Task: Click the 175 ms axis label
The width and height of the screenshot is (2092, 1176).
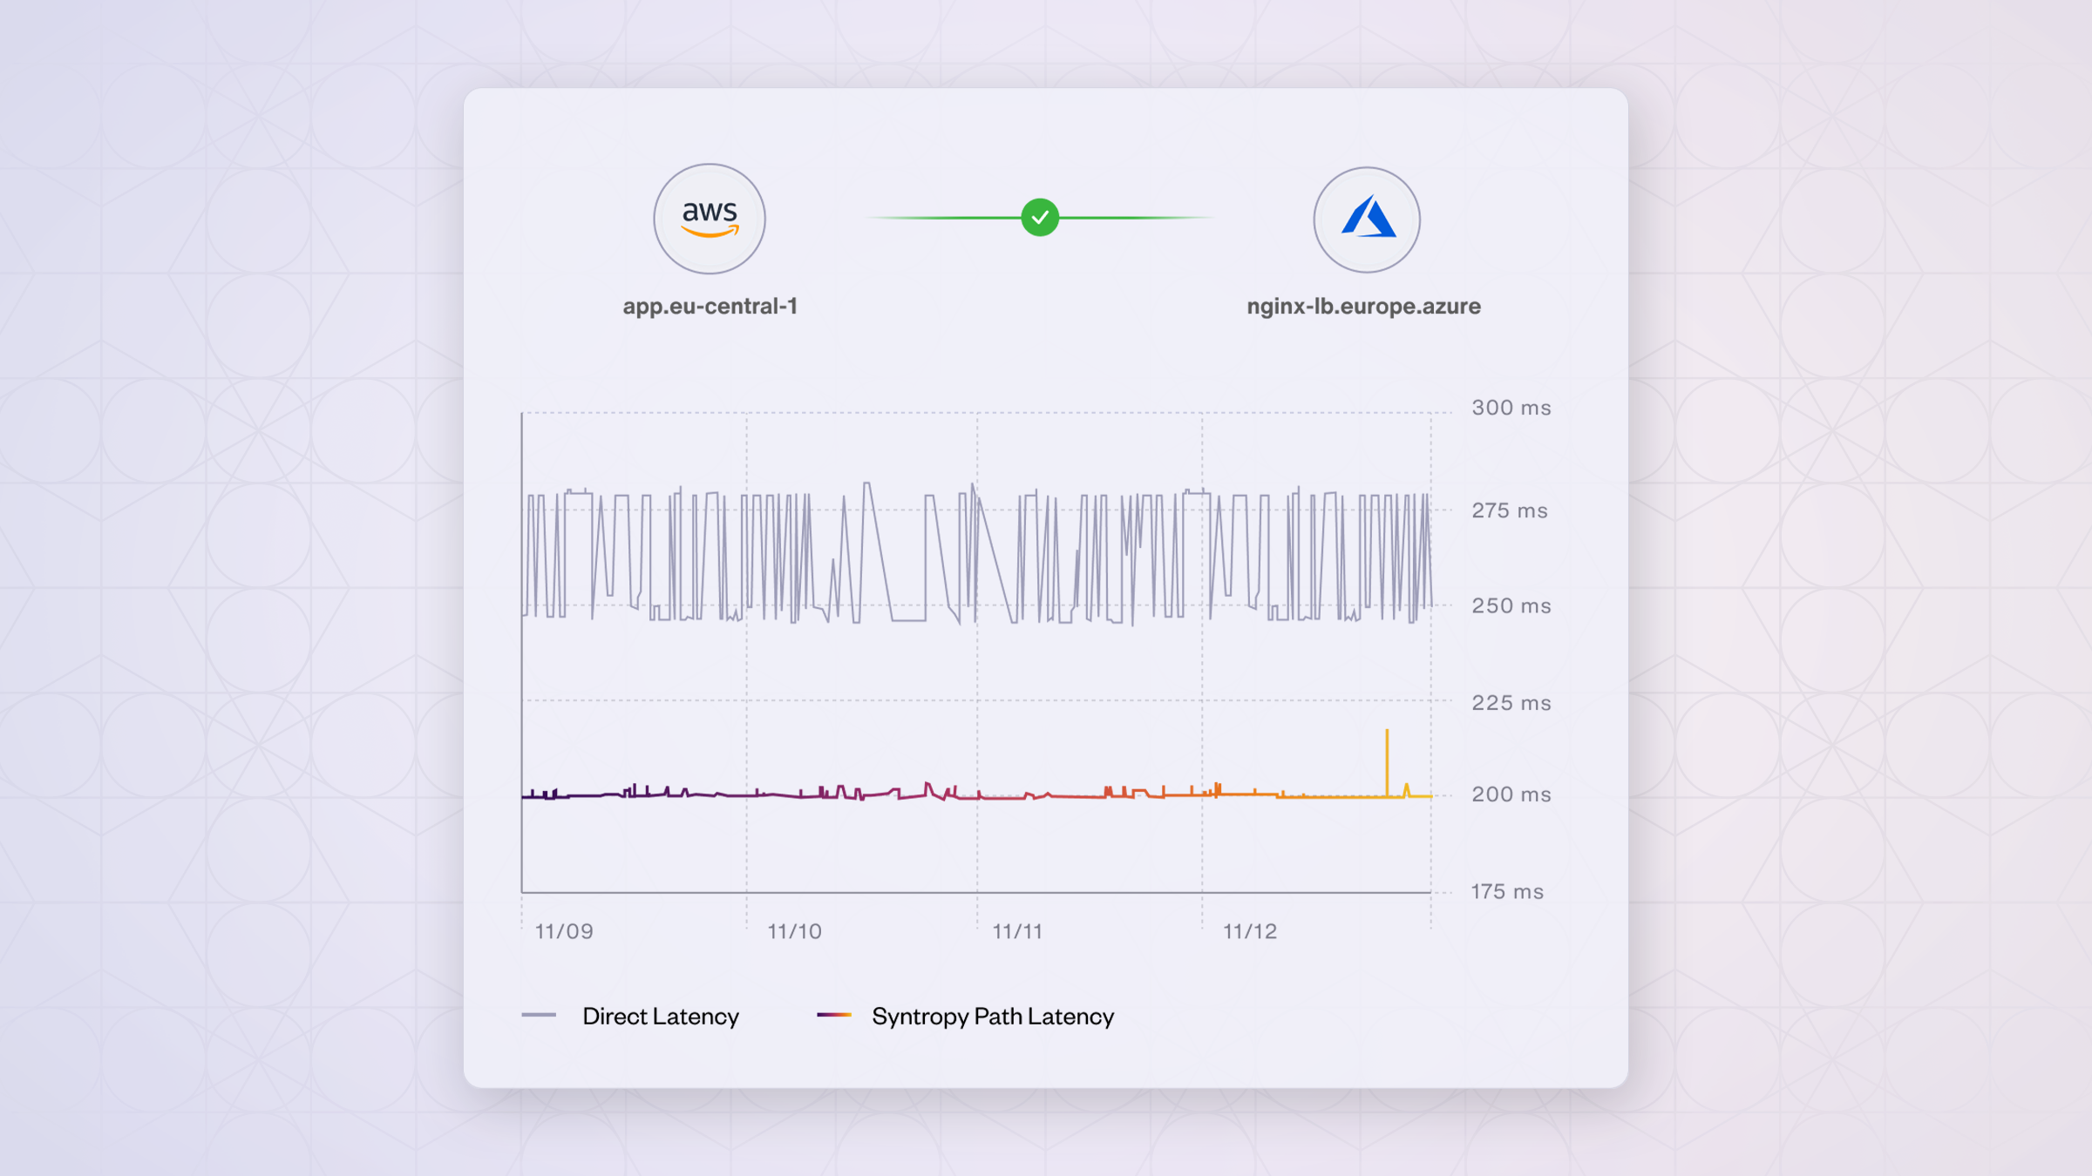Action: [1507, 891]
